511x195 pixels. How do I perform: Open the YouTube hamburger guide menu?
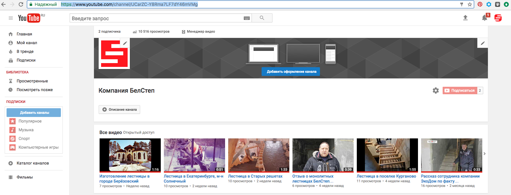(11, 18)
